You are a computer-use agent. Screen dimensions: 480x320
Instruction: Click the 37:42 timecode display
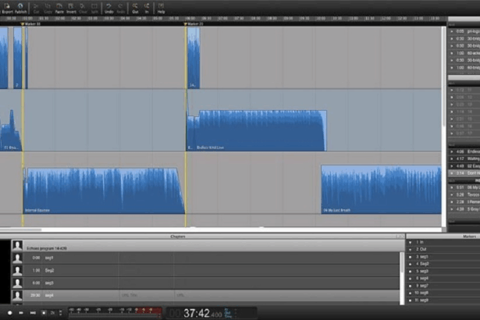[197, 313]
